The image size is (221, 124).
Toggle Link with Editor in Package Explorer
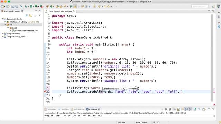(30, 15)
